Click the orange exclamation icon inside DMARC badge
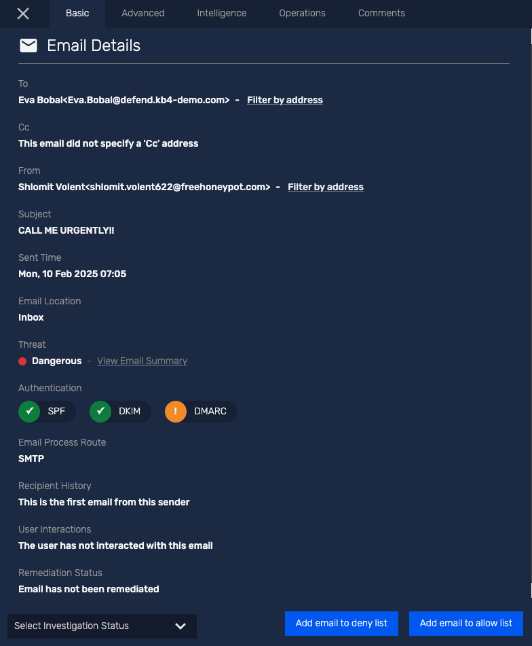Viewport: 532px width, 646px height. 175,411
